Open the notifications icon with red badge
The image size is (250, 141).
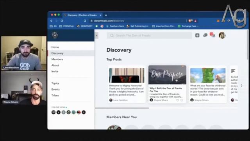[x=212, y=35]
